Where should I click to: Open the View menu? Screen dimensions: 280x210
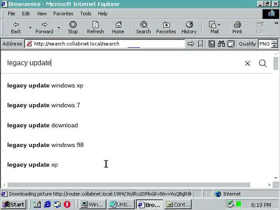[42, 14]
